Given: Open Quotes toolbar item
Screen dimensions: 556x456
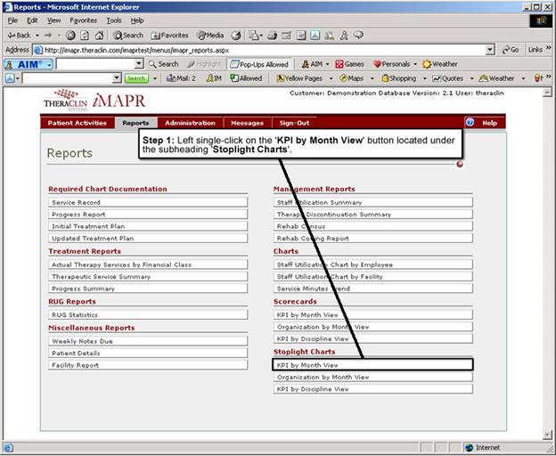Looking at the screenshot, I should (447, 78).
